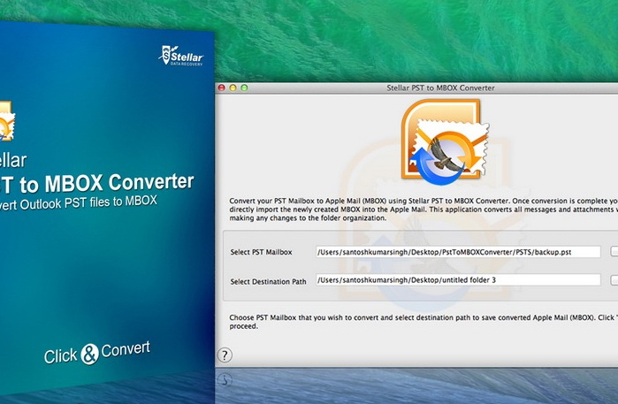Click the 'Outlook PST files to MBOX' subtitle

[88, 202]
